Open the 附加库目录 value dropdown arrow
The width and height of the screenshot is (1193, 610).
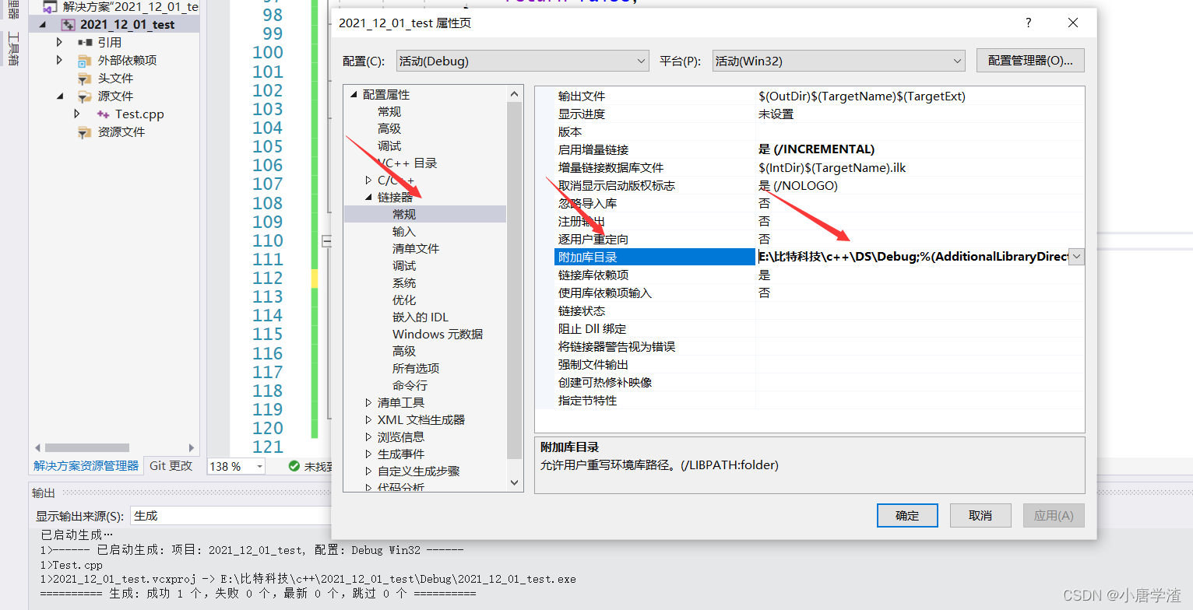(x=1076, y=257)
